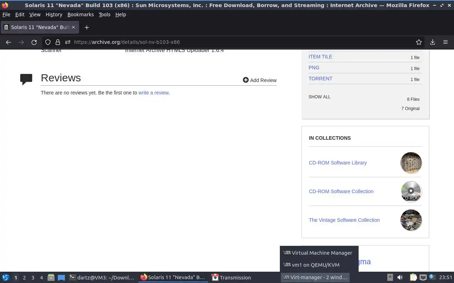Open the File menu
The width and height of the screenshot is (454, 283).
[6, 15]
